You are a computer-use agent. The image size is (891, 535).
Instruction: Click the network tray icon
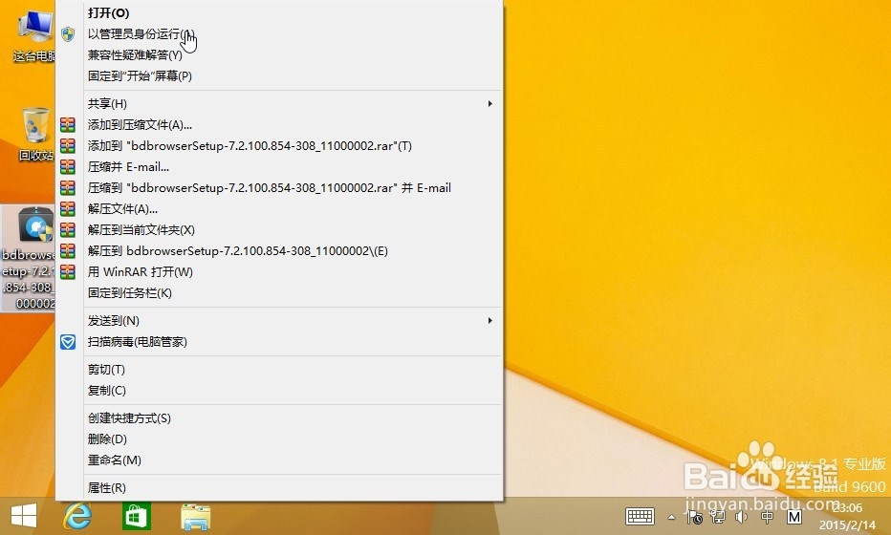[718, 517]
